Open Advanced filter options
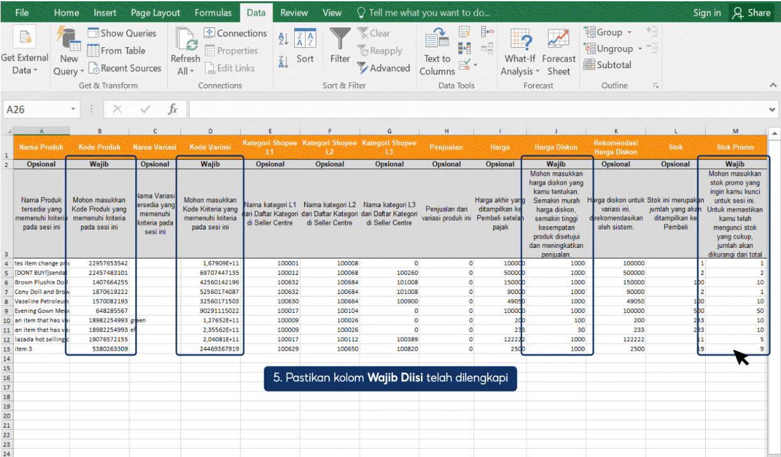This screenshot has width=781, height=457. pyautogui.click(x=383, y=68)
